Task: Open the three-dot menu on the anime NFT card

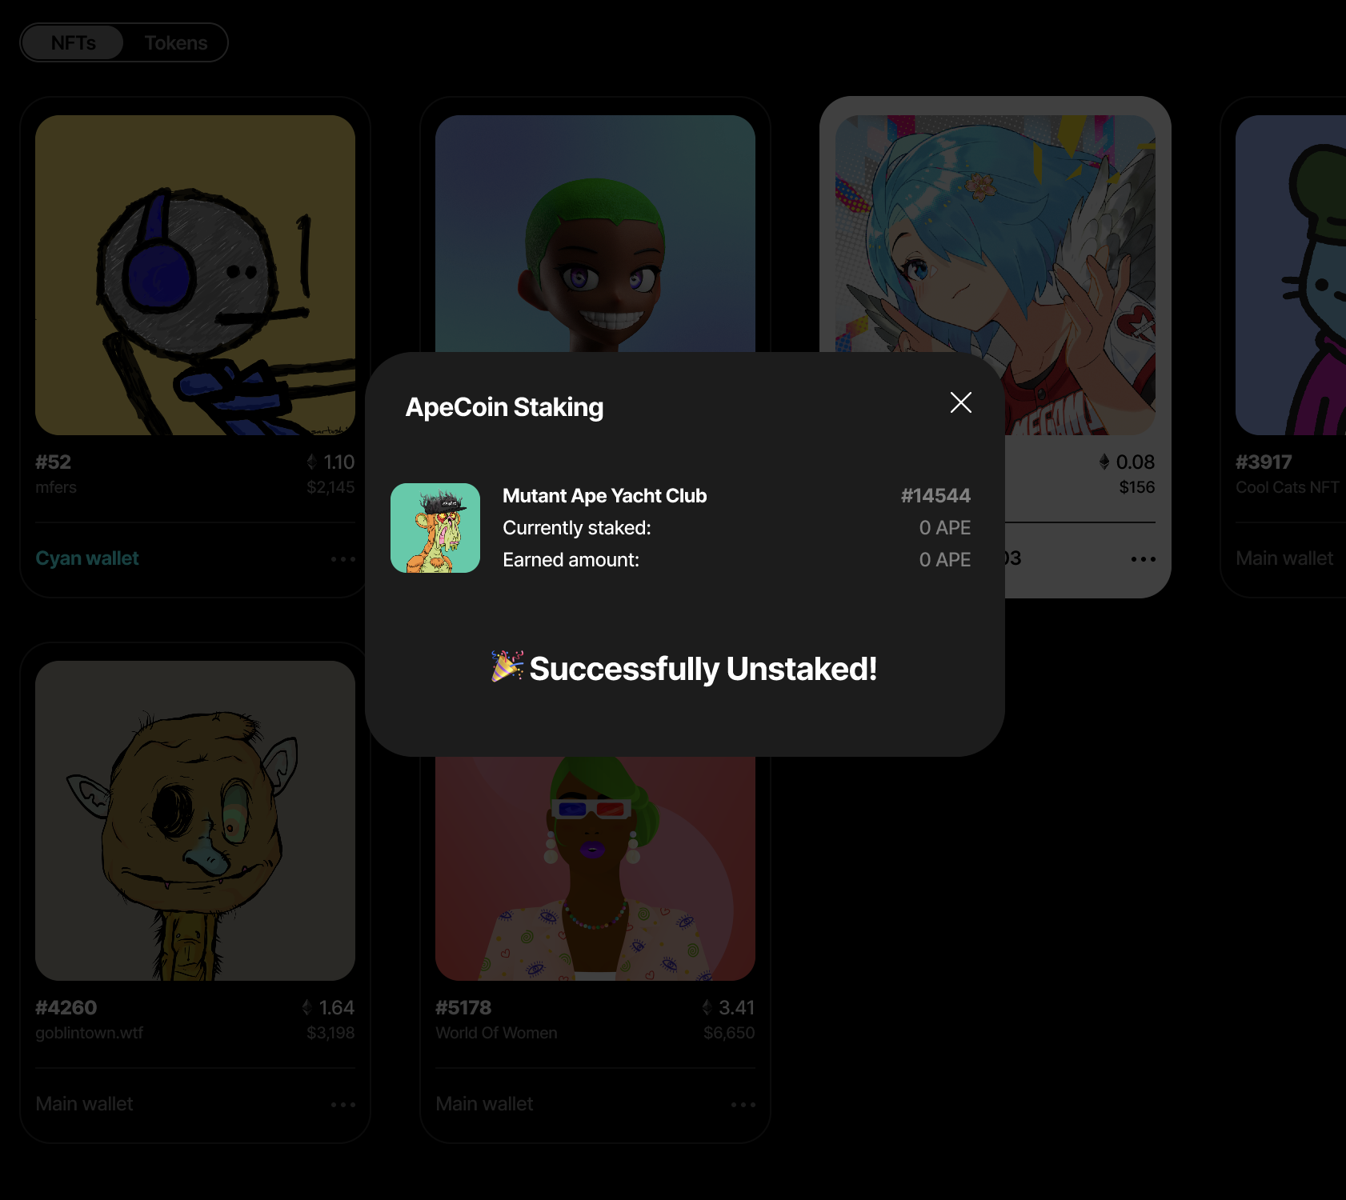Action: (1144, 559)
